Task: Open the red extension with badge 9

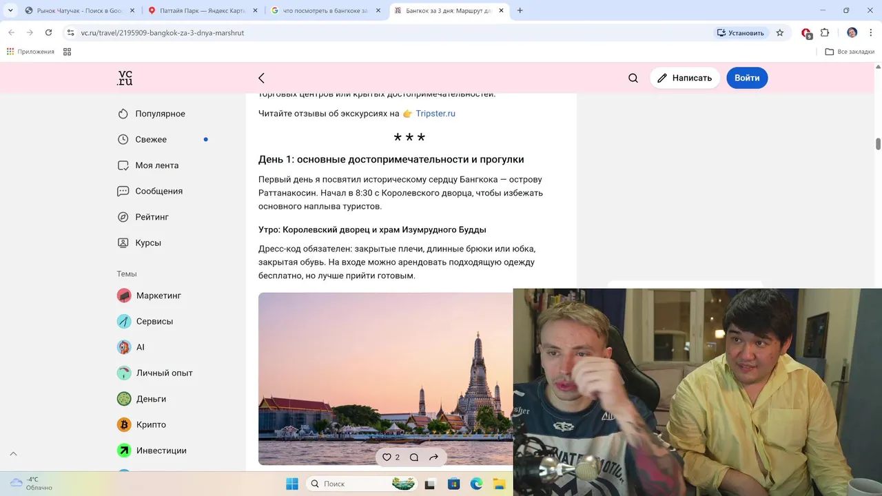Action: point(807,33)
